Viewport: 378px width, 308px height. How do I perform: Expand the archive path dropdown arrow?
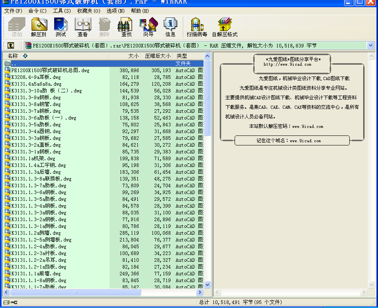[x=370, y=45]
